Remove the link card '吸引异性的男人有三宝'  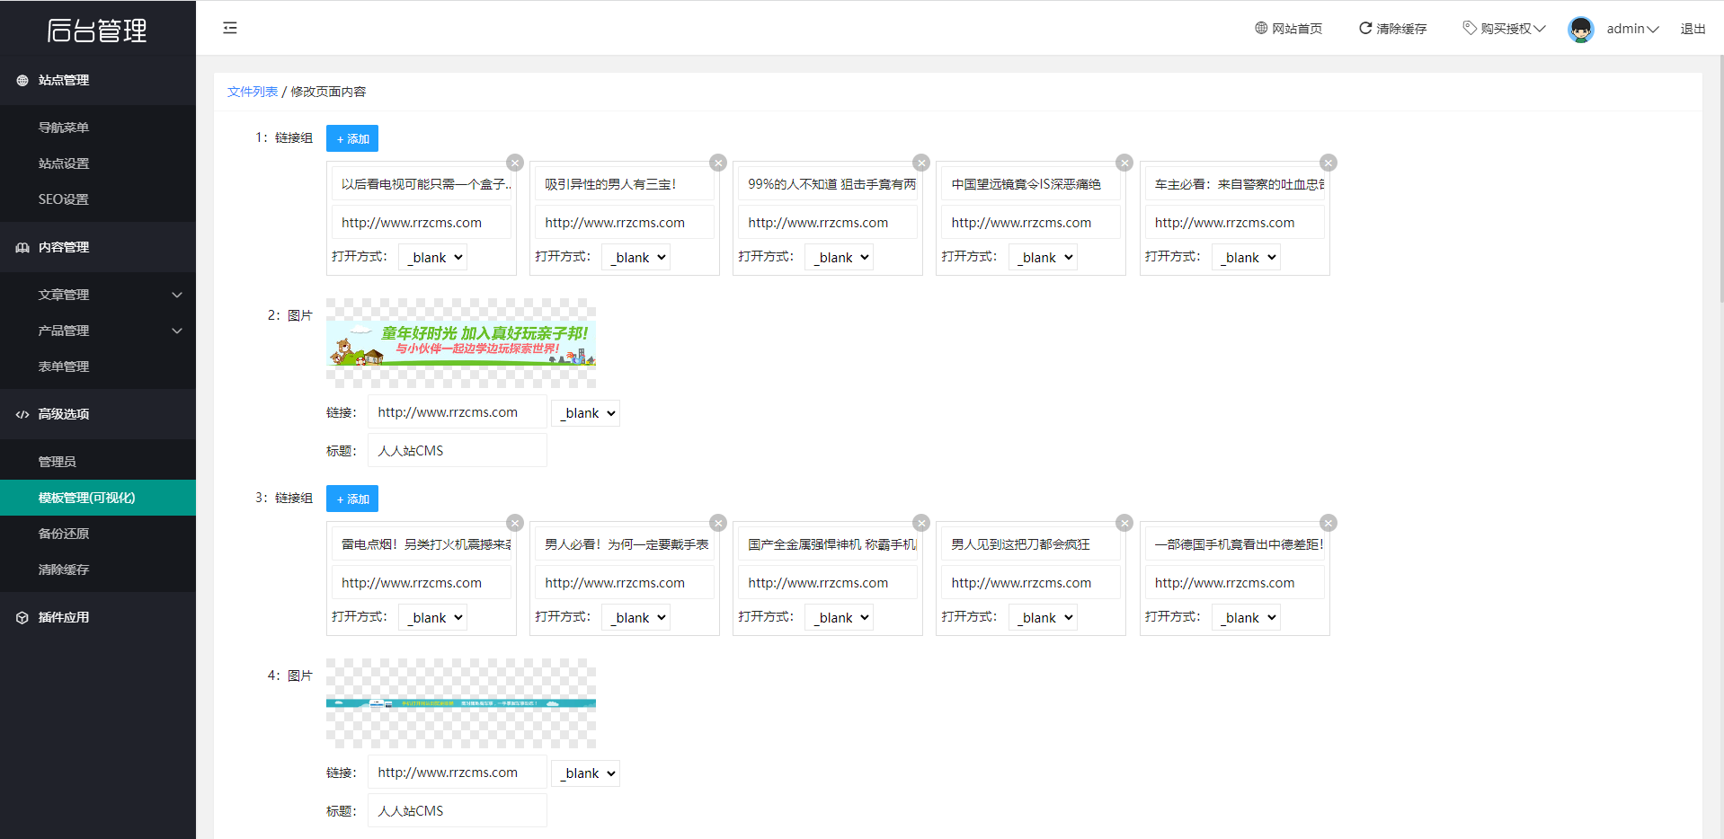(x=718, y=163)
